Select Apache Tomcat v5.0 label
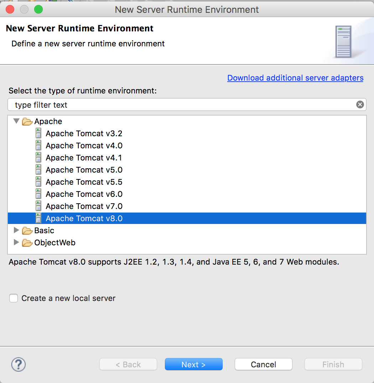 (84, 170)
